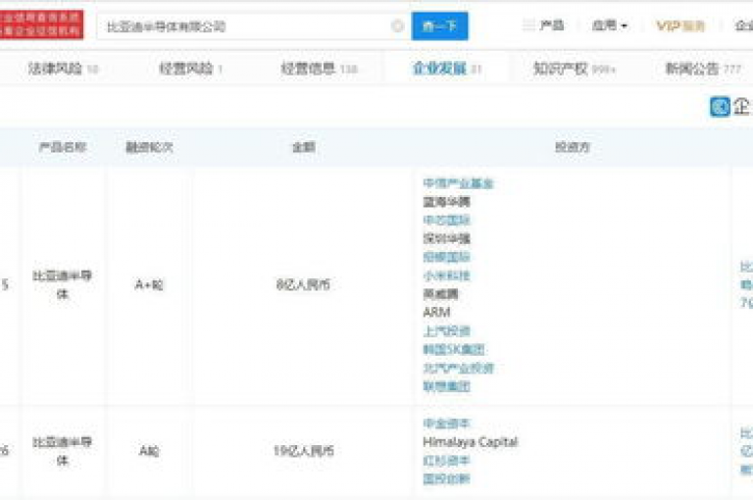Open investor link 联想集团
Screen dimensions: 753x500
point(447,386)
